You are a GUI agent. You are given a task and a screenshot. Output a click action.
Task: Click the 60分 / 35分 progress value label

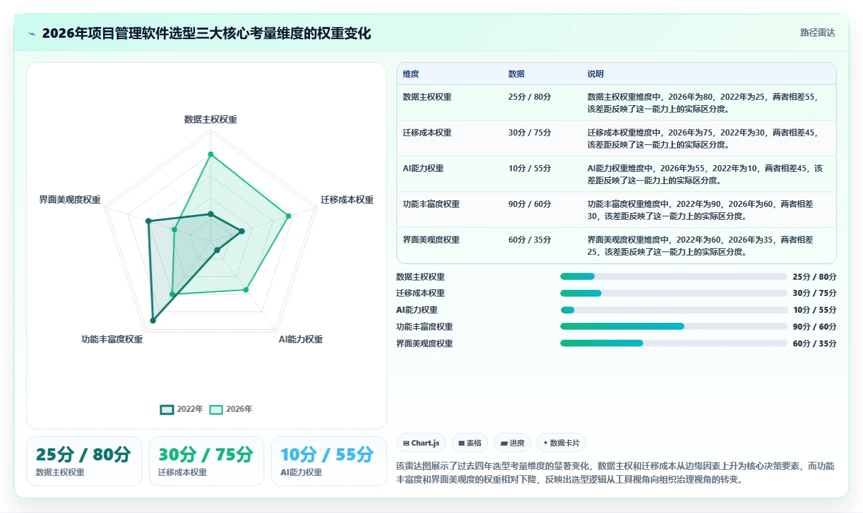pos(814,344)
